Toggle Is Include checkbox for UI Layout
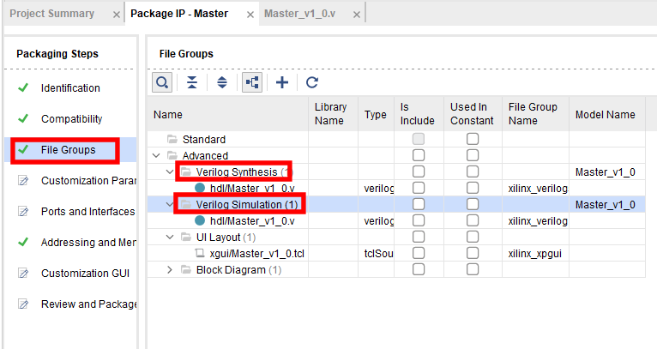The width and height of the screenshot is (657, 349). click(419, 238)
